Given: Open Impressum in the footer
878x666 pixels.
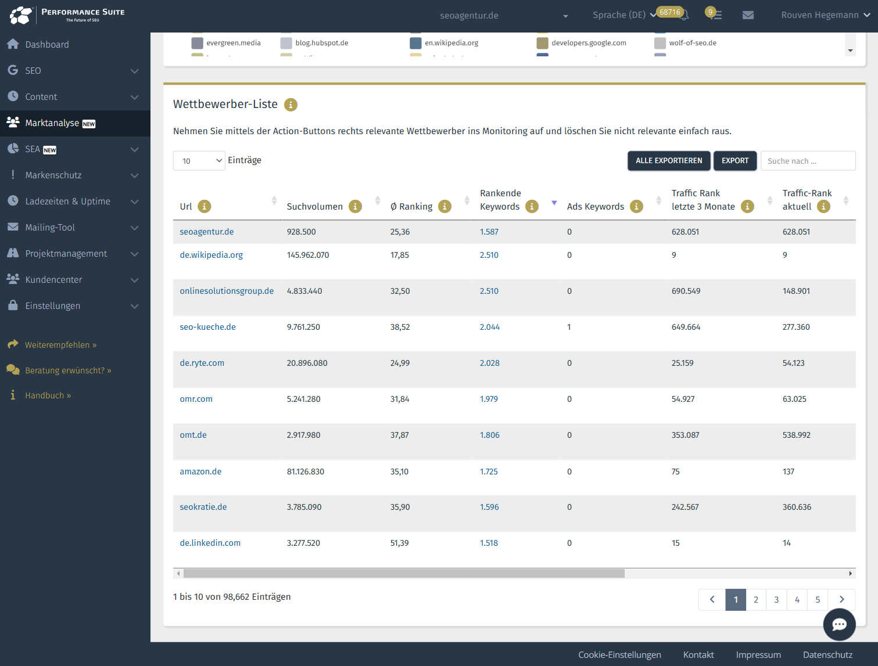Looking at the screenshot, I should click(758, 655).
